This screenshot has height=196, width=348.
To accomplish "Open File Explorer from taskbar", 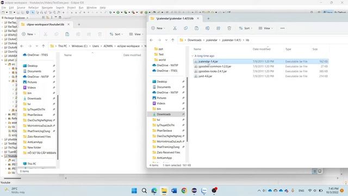I will [164, 191].
